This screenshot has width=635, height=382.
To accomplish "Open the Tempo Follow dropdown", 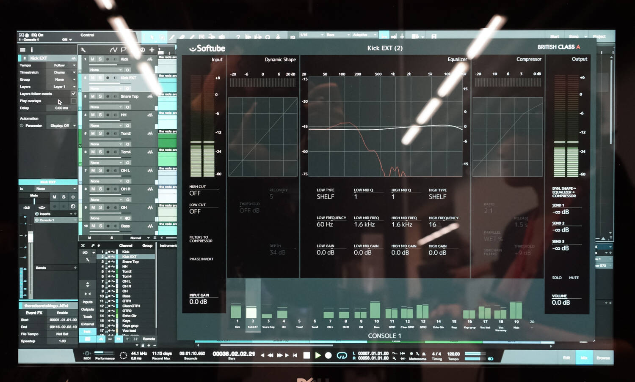I will [x=64, y=65].
